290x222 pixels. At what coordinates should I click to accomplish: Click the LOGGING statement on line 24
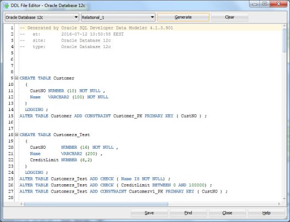tap(36, 172)
